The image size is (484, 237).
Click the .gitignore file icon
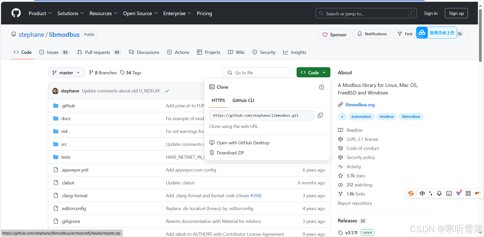tap(56, 221)
